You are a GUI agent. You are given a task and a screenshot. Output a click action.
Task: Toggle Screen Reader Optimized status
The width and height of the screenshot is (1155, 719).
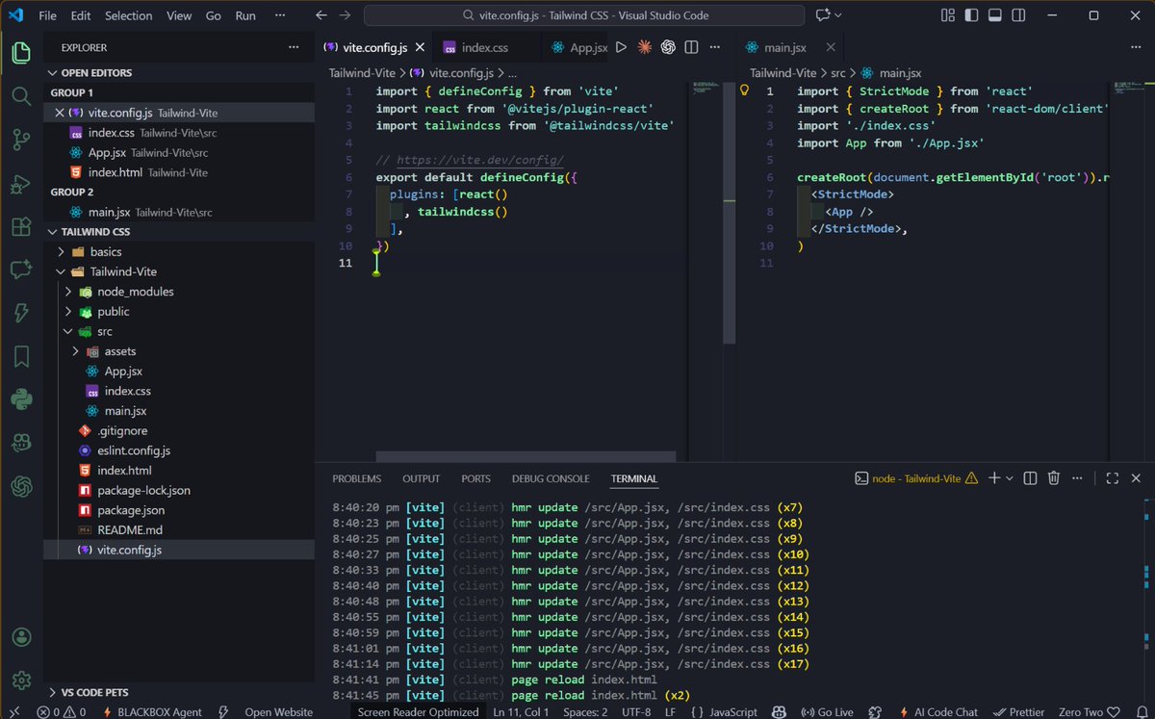pos(418,712)
